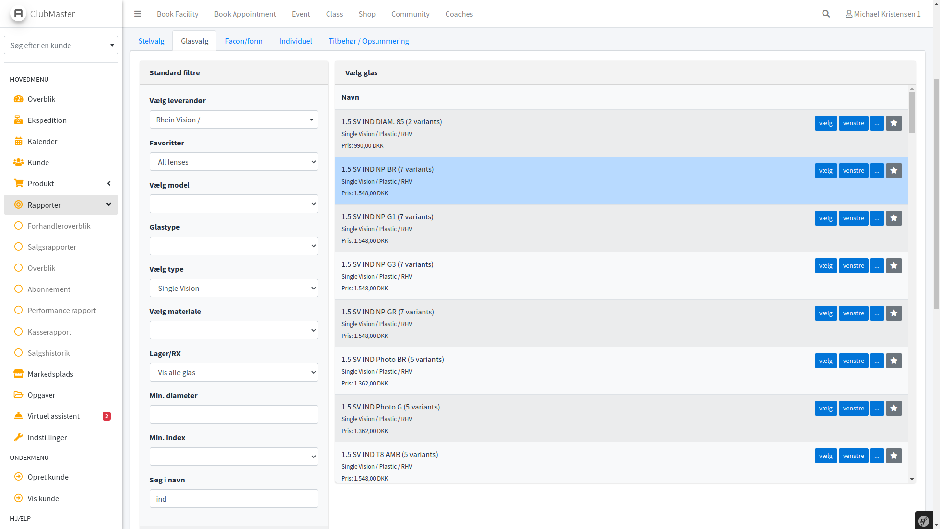The width and height of the screenshot is (940, 529).
Task: Open the Lager/RX dropdown
Action: pyautogui.click(x=234, y=372)
